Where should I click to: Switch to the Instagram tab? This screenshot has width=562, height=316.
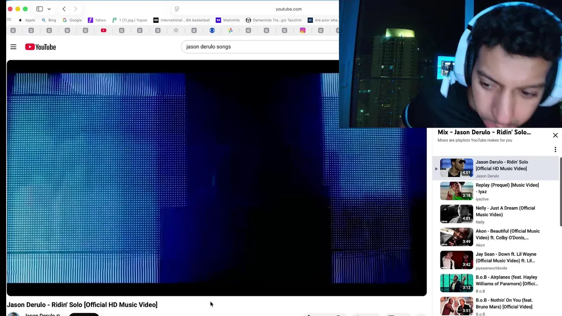click(x=303, y=30)
